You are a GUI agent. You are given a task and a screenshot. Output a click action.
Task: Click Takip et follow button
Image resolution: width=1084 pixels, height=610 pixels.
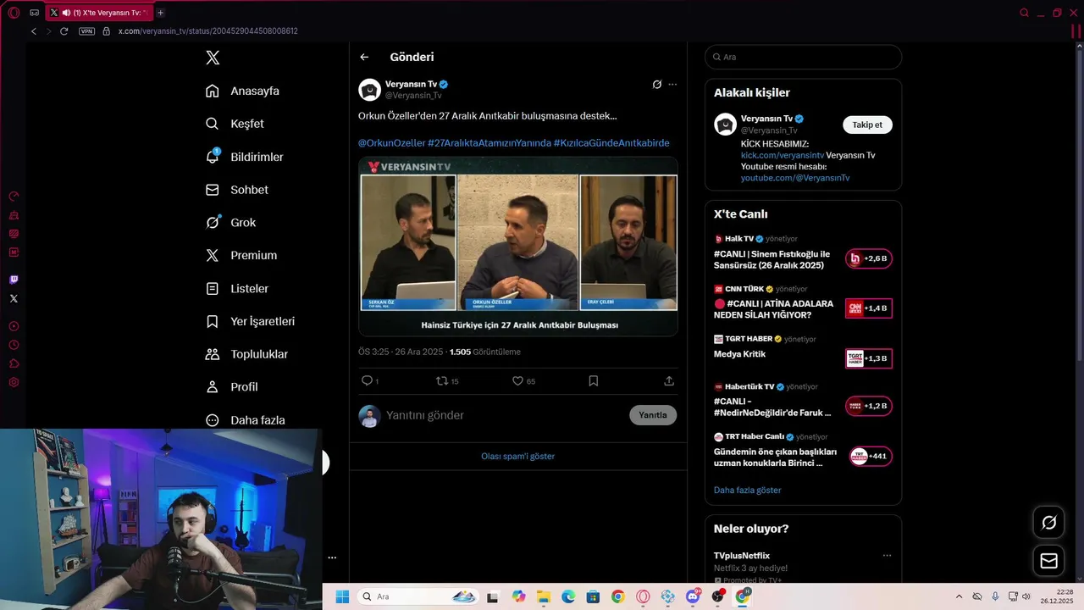[x=867, y=125]
